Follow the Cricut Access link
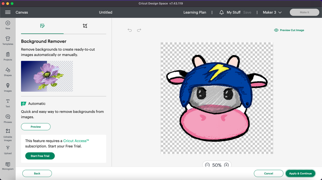Image resolution: width=322 pixels, height=180 pixels. point(76,141)
